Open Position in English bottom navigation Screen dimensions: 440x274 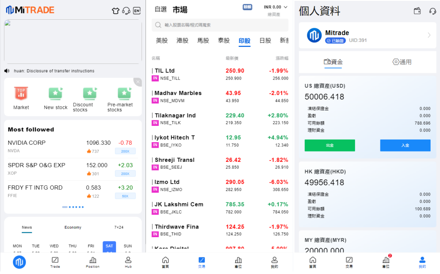point(93,262)
